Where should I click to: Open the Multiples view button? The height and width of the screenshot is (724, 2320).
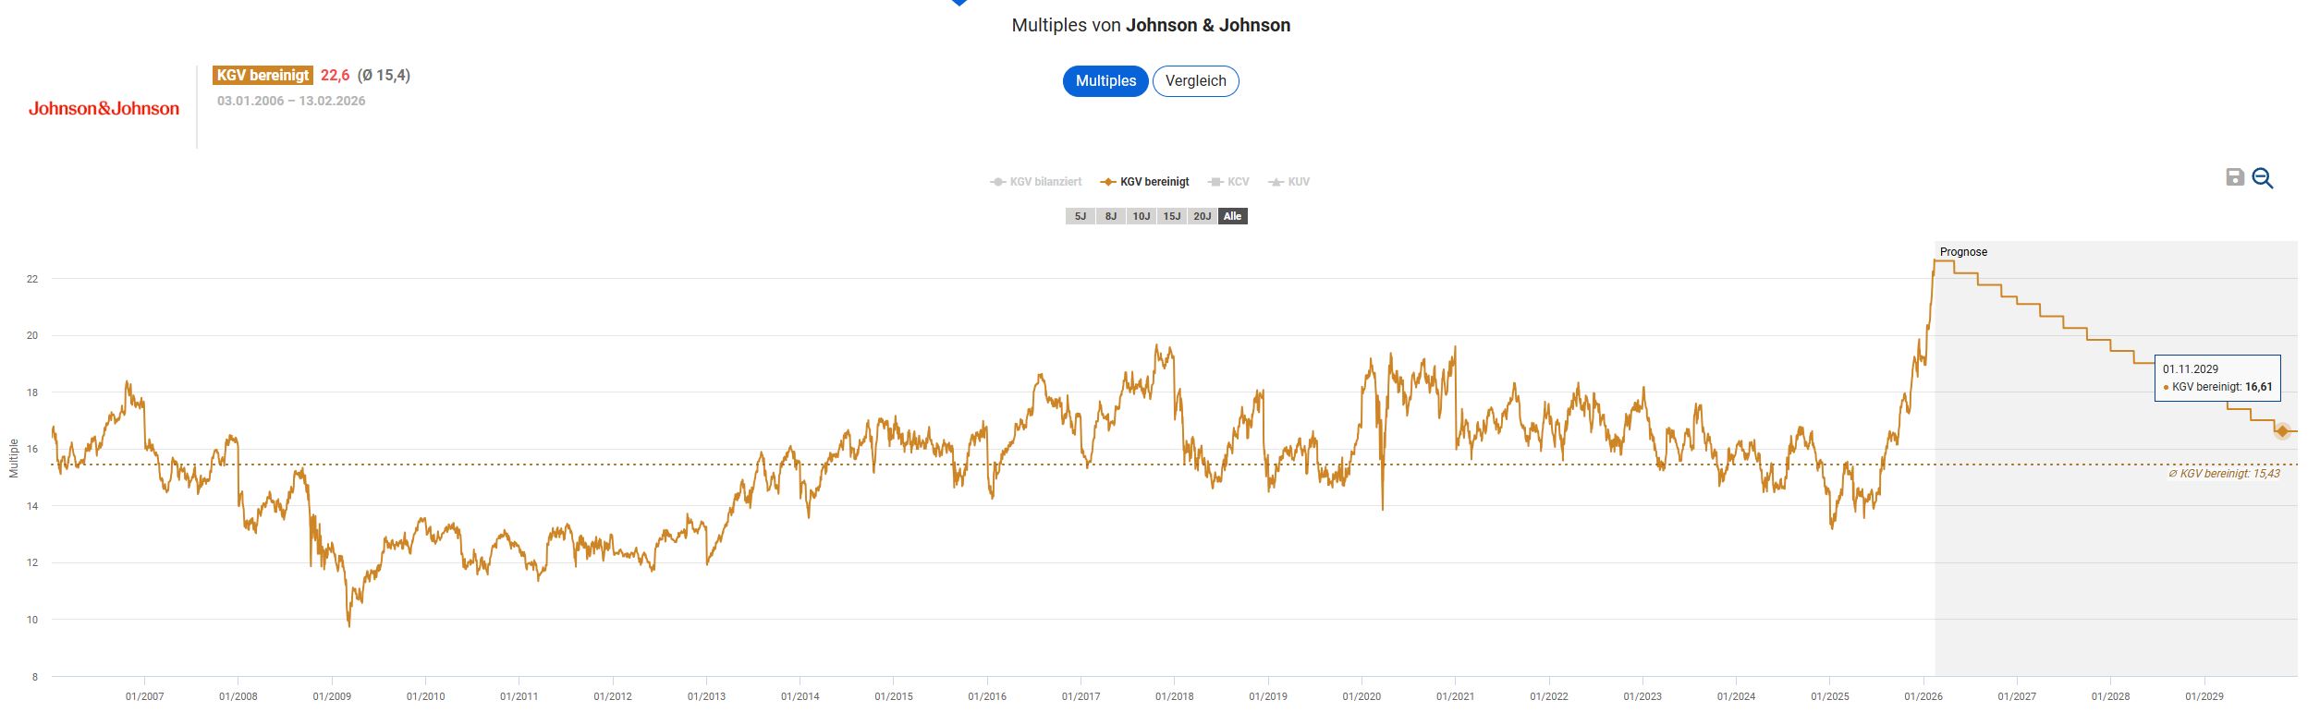(1105, 81)
